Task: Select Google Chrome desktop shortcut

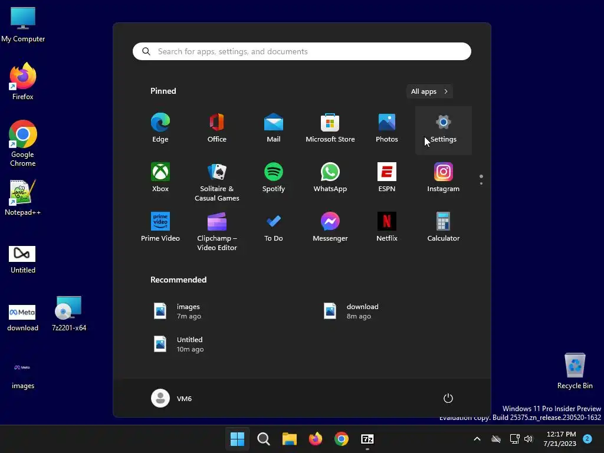Action: pos(23,143)
